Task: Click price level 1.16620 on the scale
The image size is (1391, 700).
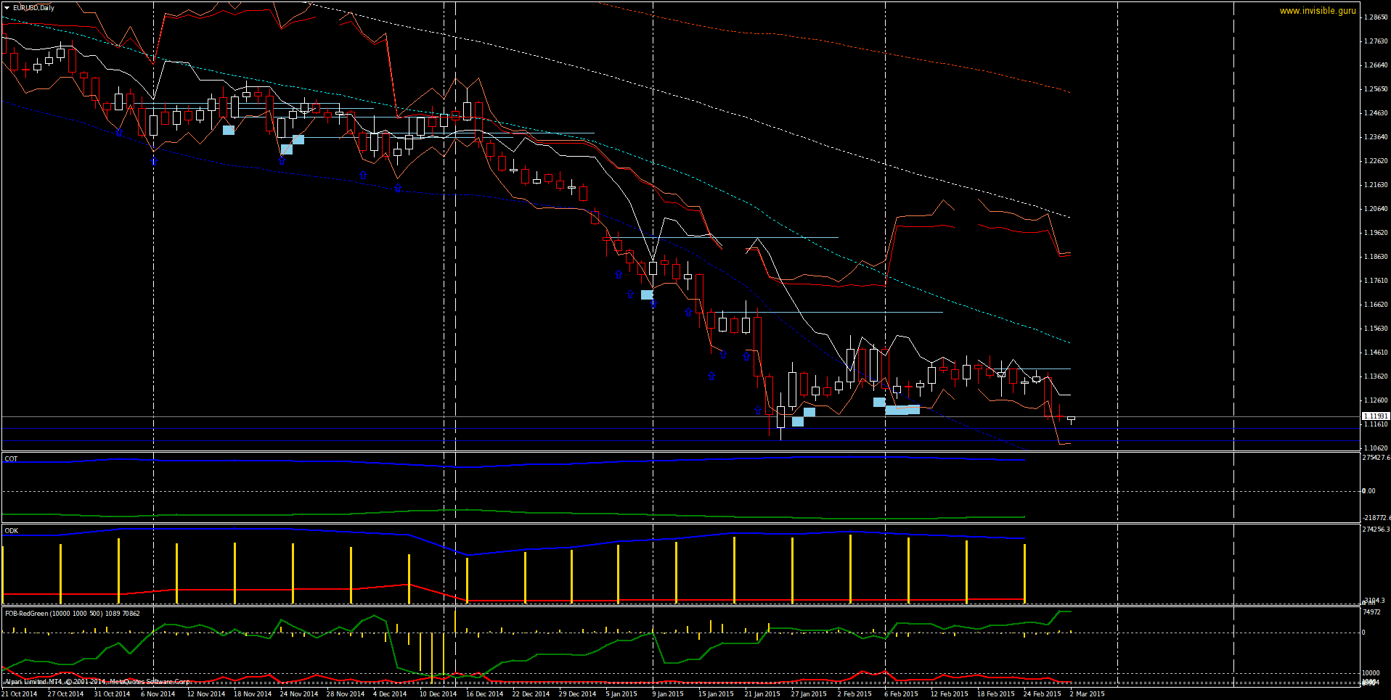Action: pyautogui.click(x=1376, y=304)
